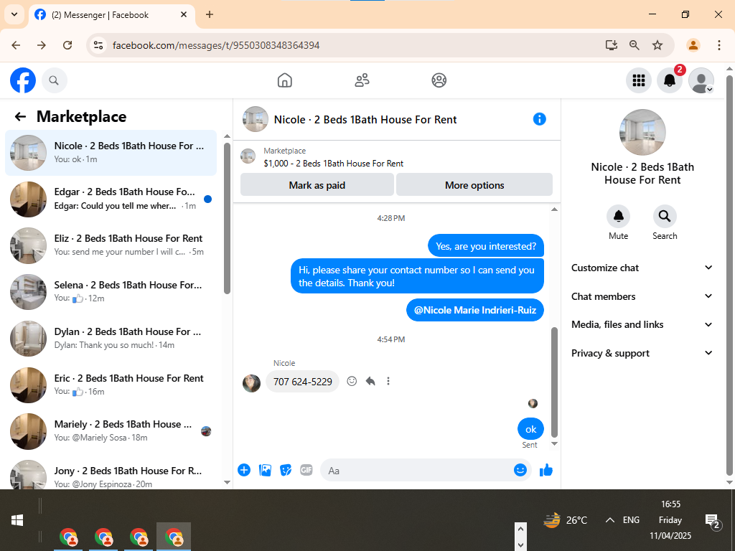The image size is (735, 551).
Task: Open the Windows notification center
Action: (x=713, y=520)
